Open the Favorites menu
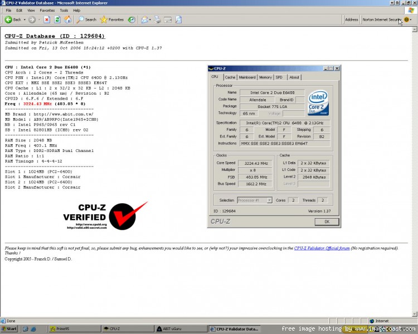Screen dimensions: 418x334 [47, 11]
